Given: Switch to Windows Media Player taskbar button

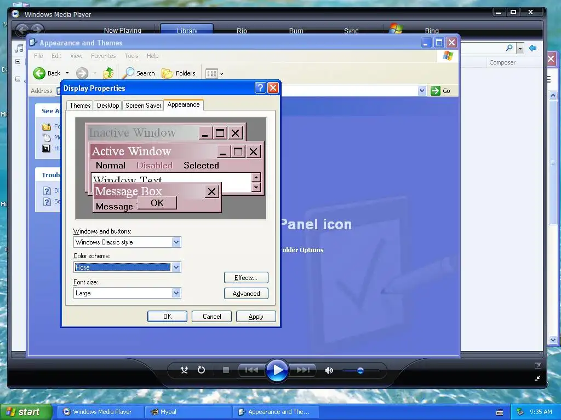Looking at the screenshot, I should coord(101,412).
